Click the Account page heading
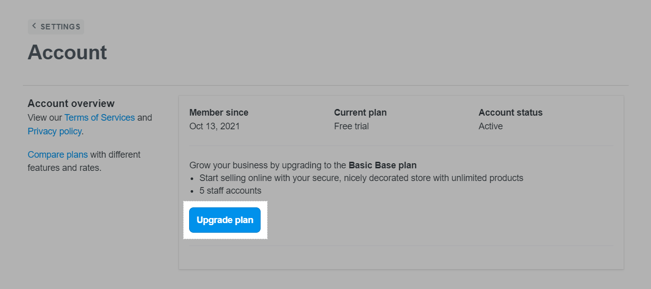This screenshot has width=651, height=289. 67,52
